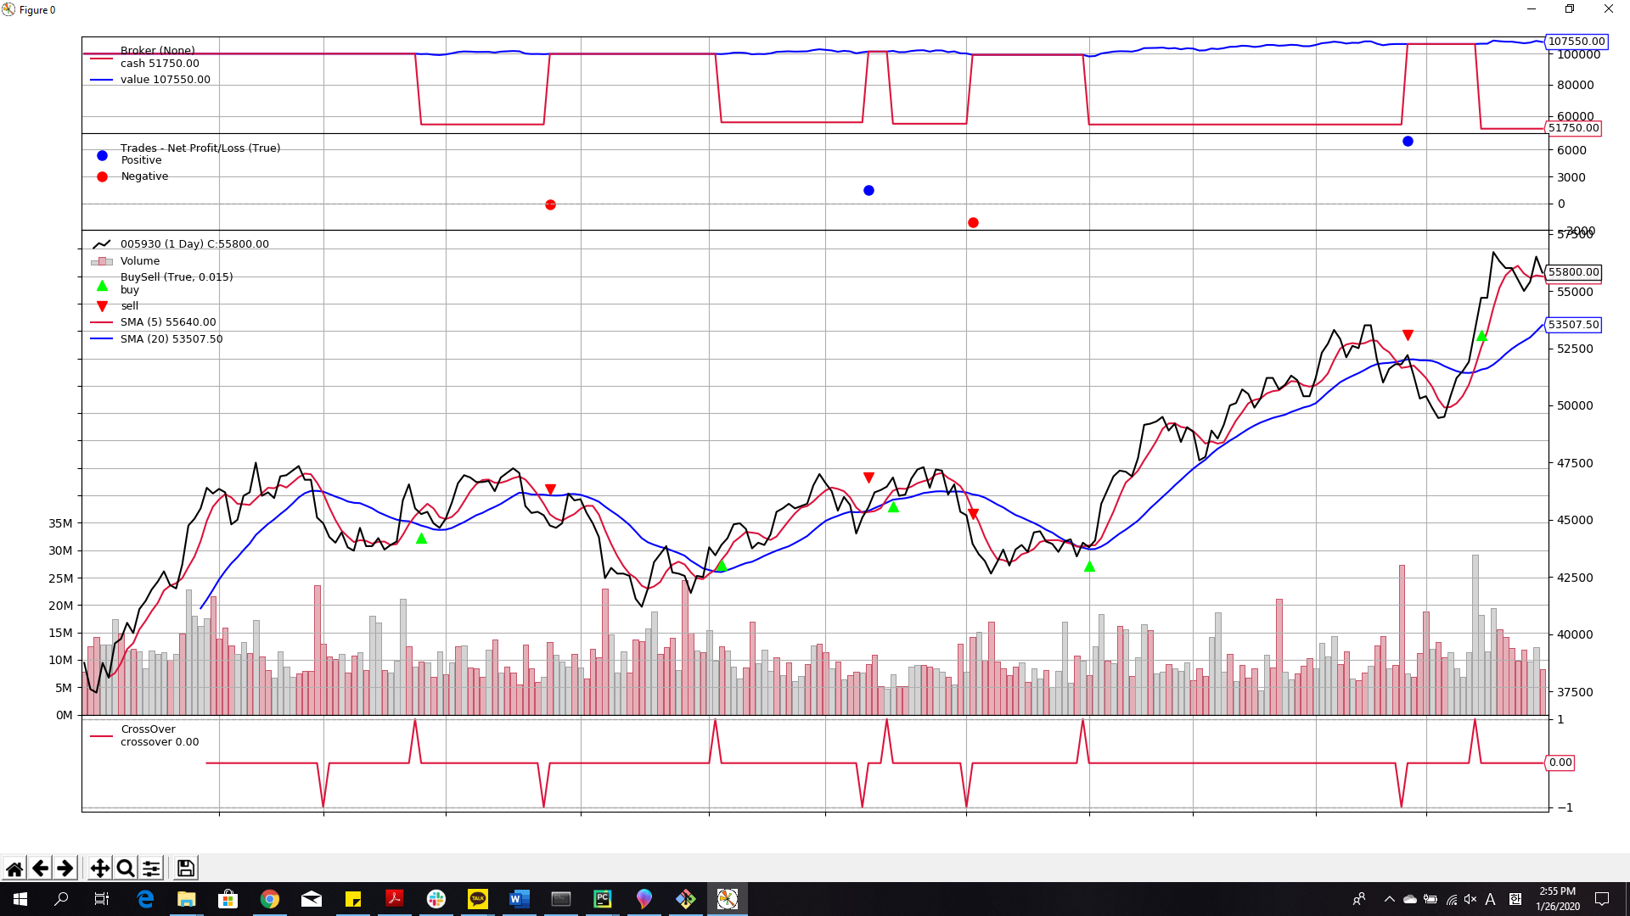The width and height of the screenshot is (1630, 916).
Task: Reset the chart to home view
Action: [14, 868]
